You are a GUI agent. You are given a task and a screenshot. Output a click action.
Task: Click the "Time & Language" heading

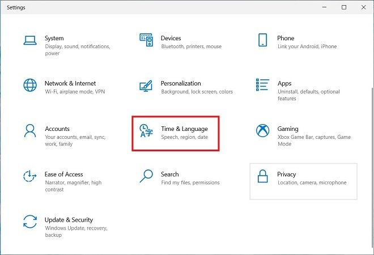tap(184, 129)
